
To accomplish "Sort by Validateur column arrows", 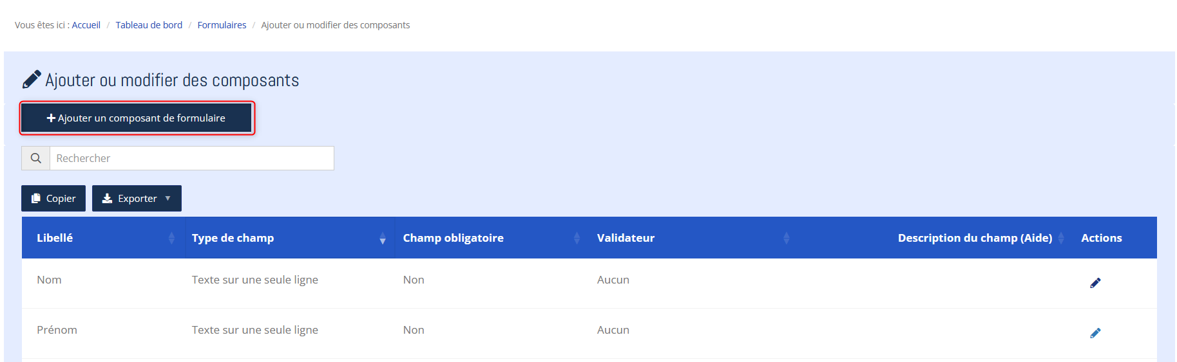I will 786,238.
